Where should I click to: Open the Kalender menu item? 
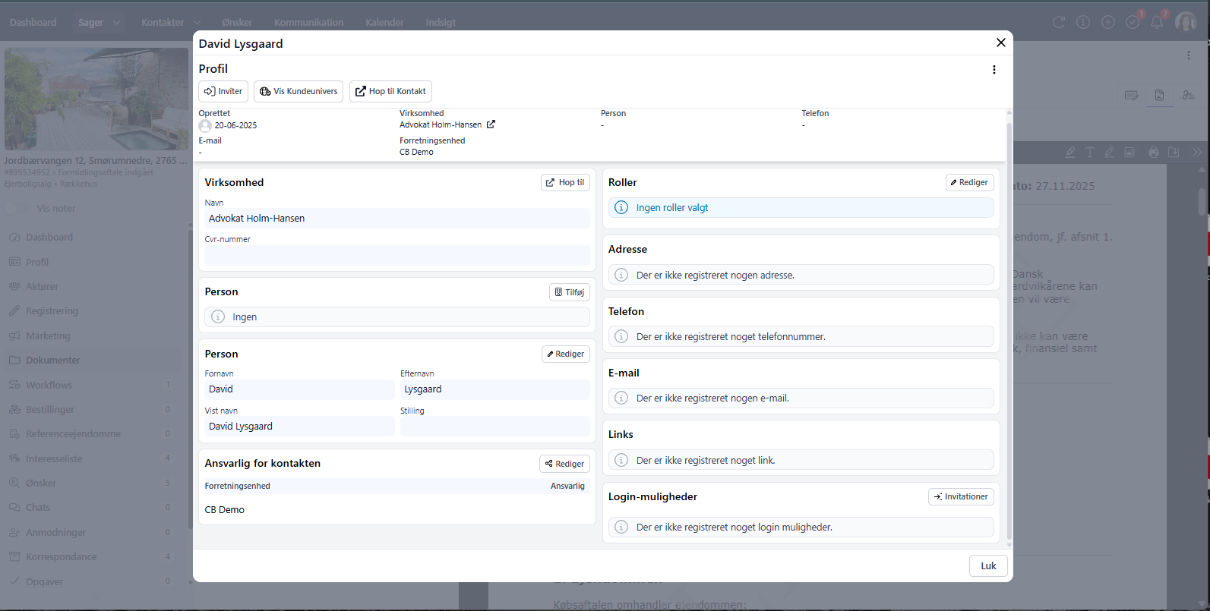(x=384, y=23)
